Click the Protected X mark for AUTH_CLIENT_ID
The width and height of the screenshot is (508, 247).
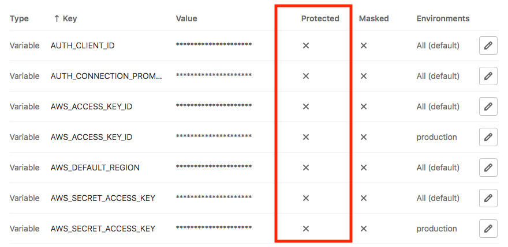coord(305,45)
